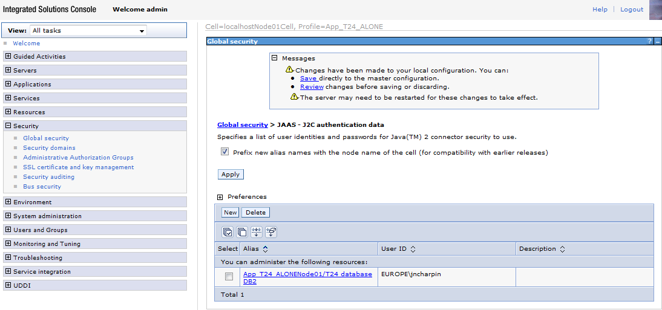Sort by User ID column arrows
Image resolution: width=662 pixels, height=310 pixels.
(413, 249)
